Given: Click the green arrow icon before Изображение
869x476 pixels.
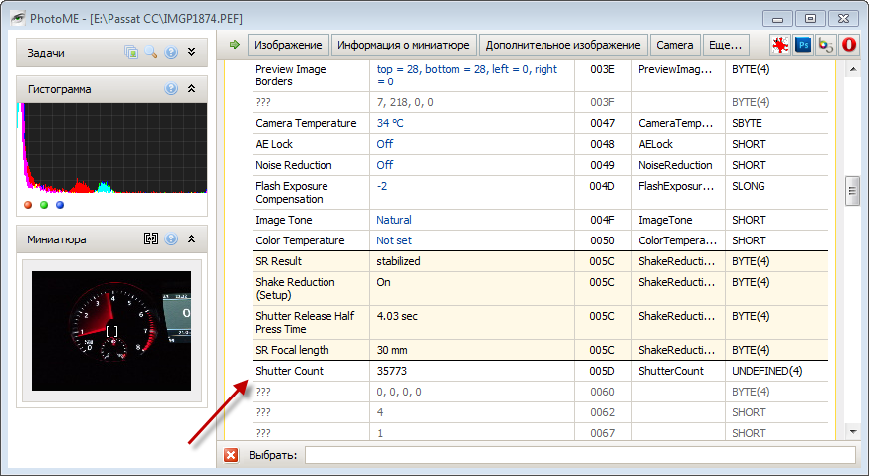Looking at the screenshot, I should point(235,45).
